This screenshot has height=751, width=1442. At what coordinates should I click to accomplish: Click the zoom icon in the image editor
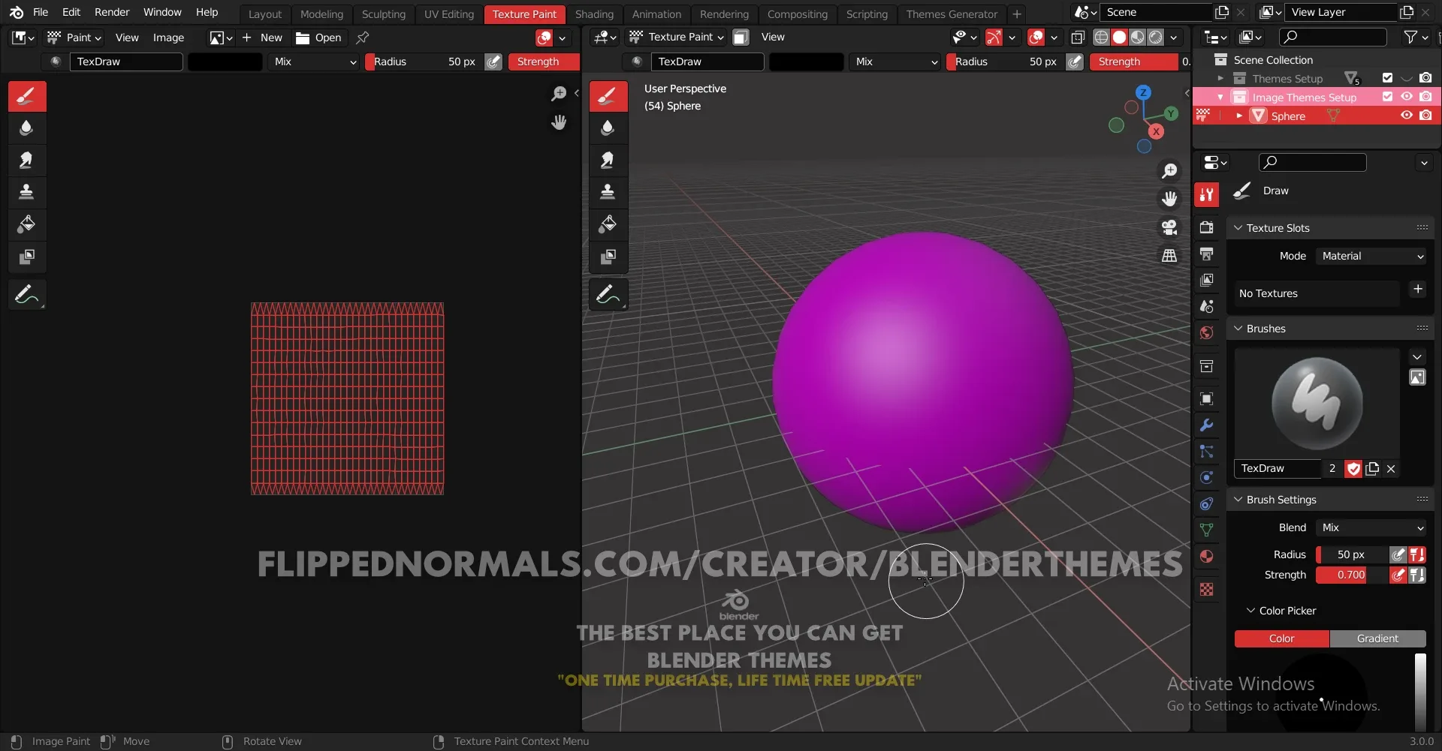(x=559, y=94)
